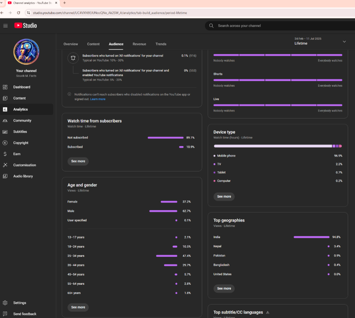Open the tab search dropdown arrow
Screen dimensions: 355x318
(x=1, y=3)
